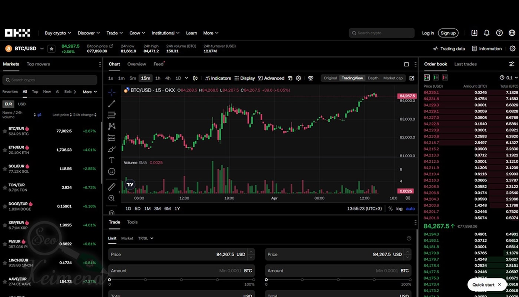Select the text annotation tool
This screenshot has width=519, height=297.
point(112,160)
